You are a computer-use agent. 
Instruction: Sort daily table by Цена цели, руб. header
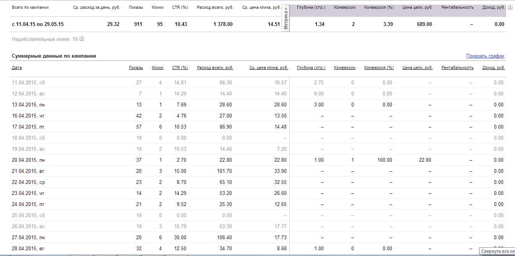tap(417, 68)
